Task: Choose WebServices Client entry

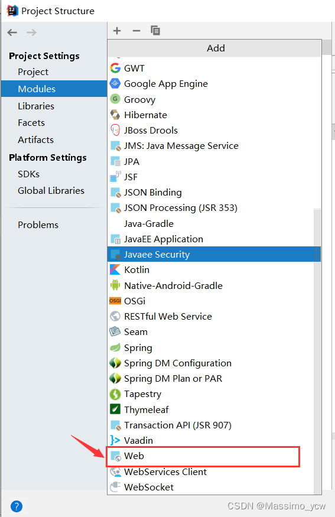Action: click(214, 472)
